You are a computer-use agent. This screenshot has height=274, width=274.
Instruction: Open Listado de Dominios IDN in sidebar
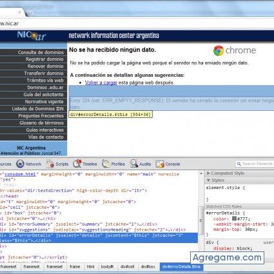tap(37, 109)
